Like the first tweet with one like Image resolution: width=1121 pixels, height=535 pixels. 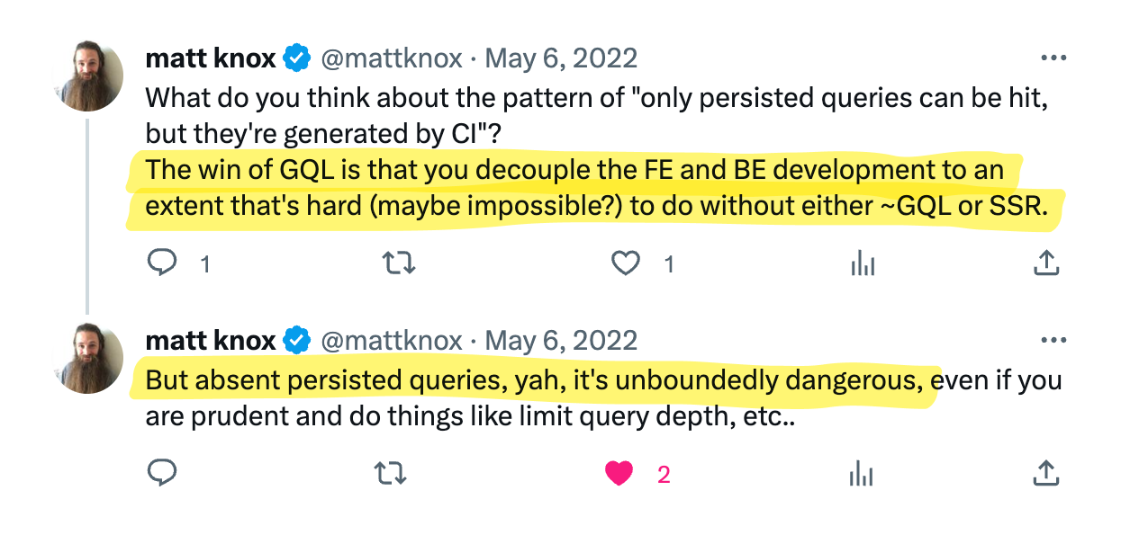pyautogui.click(x=625, y=263)
